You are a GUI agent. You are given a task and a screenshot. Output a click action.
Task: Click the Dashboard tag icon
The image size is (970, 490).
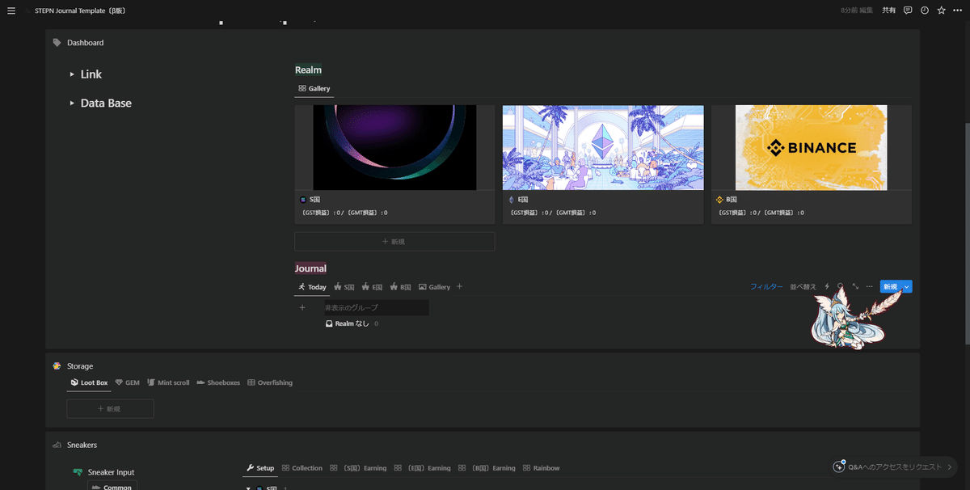point(57,43)
